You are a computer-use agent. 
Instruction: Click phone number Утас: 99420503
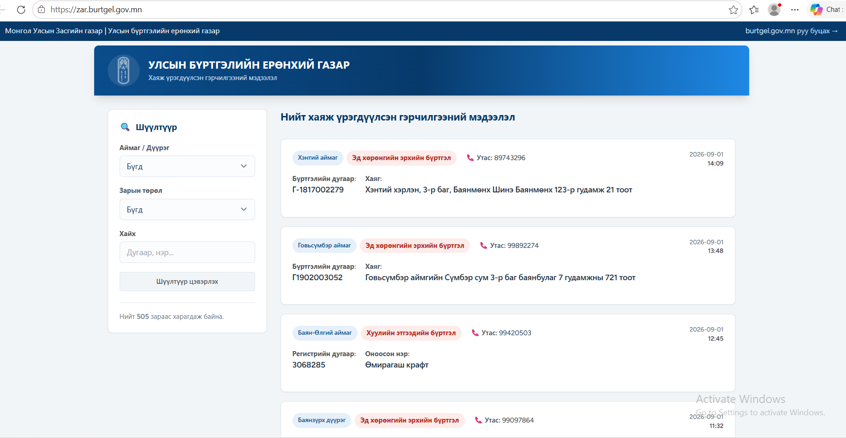pos(506,333)
